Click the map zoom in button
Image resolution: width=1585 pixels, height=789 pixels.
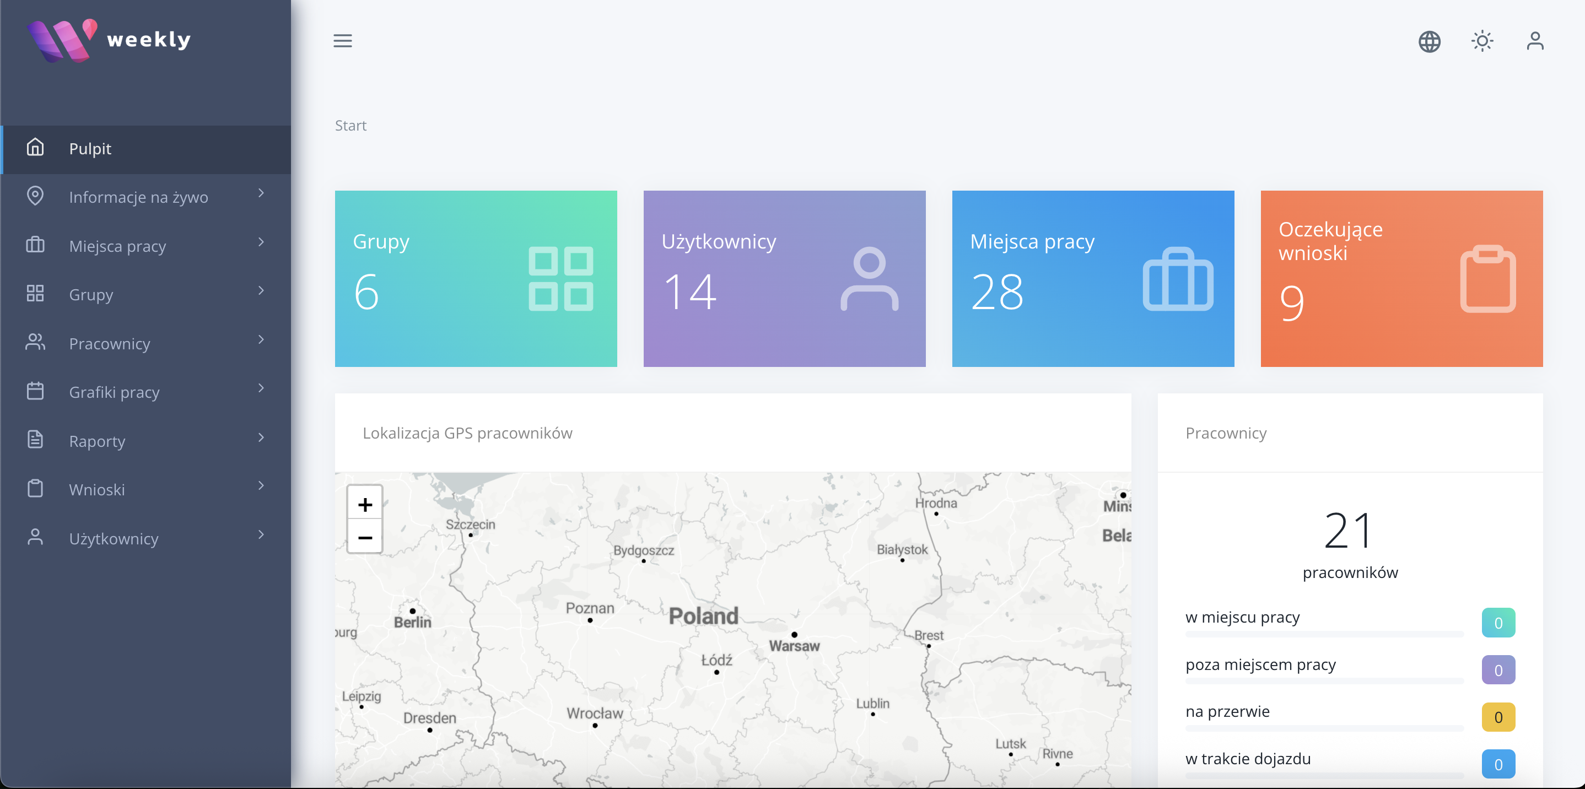click(x=365, y=504)
